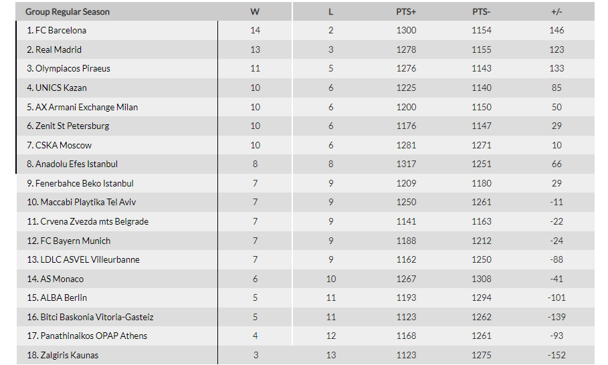Select Fenerbahce Beko Istanbul entry
The width and height of the screenshot is (608, 365).
(84, 183)
